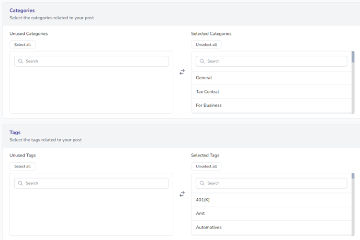Click the Selected Categories list scrollbar
This screenshot has height=240, width=360.
353,83
